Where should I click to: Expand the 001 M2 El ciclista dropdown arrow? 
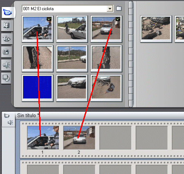tap(110, 9)
